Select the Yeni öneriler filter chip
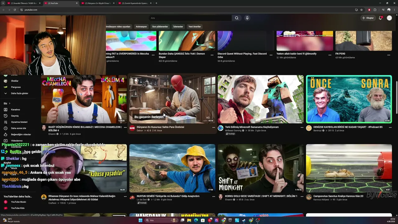 pos(195,27)
